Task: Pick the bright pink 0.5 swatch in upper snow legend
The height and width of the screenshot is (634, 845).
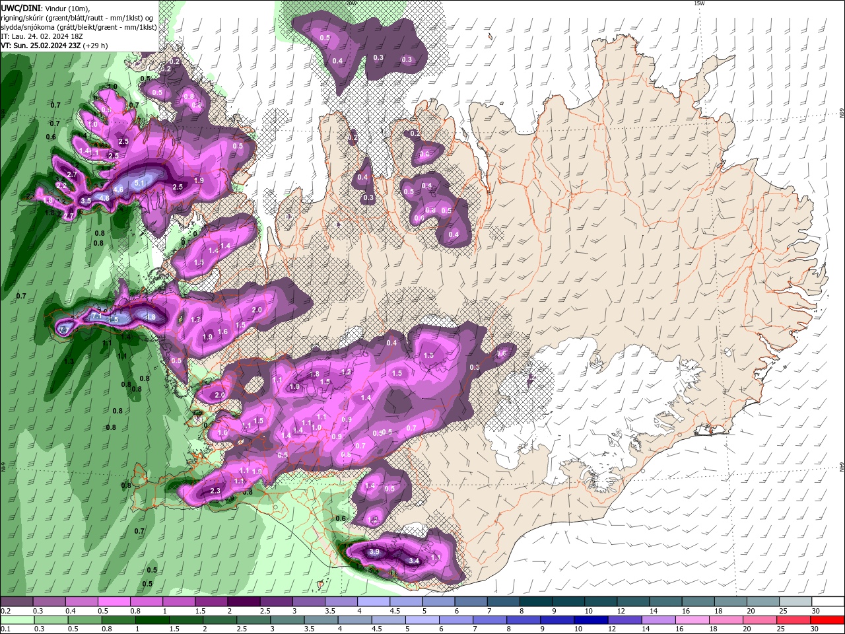Action: (115, 602)
